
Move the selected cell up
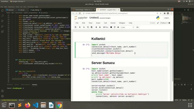(96, 27)
